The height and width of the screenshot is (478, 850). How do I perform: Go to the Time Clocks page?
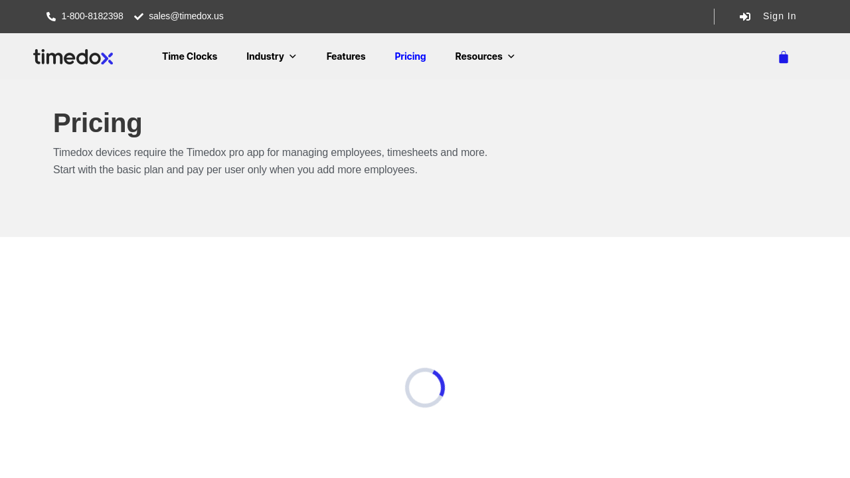[x=189, y=56]
